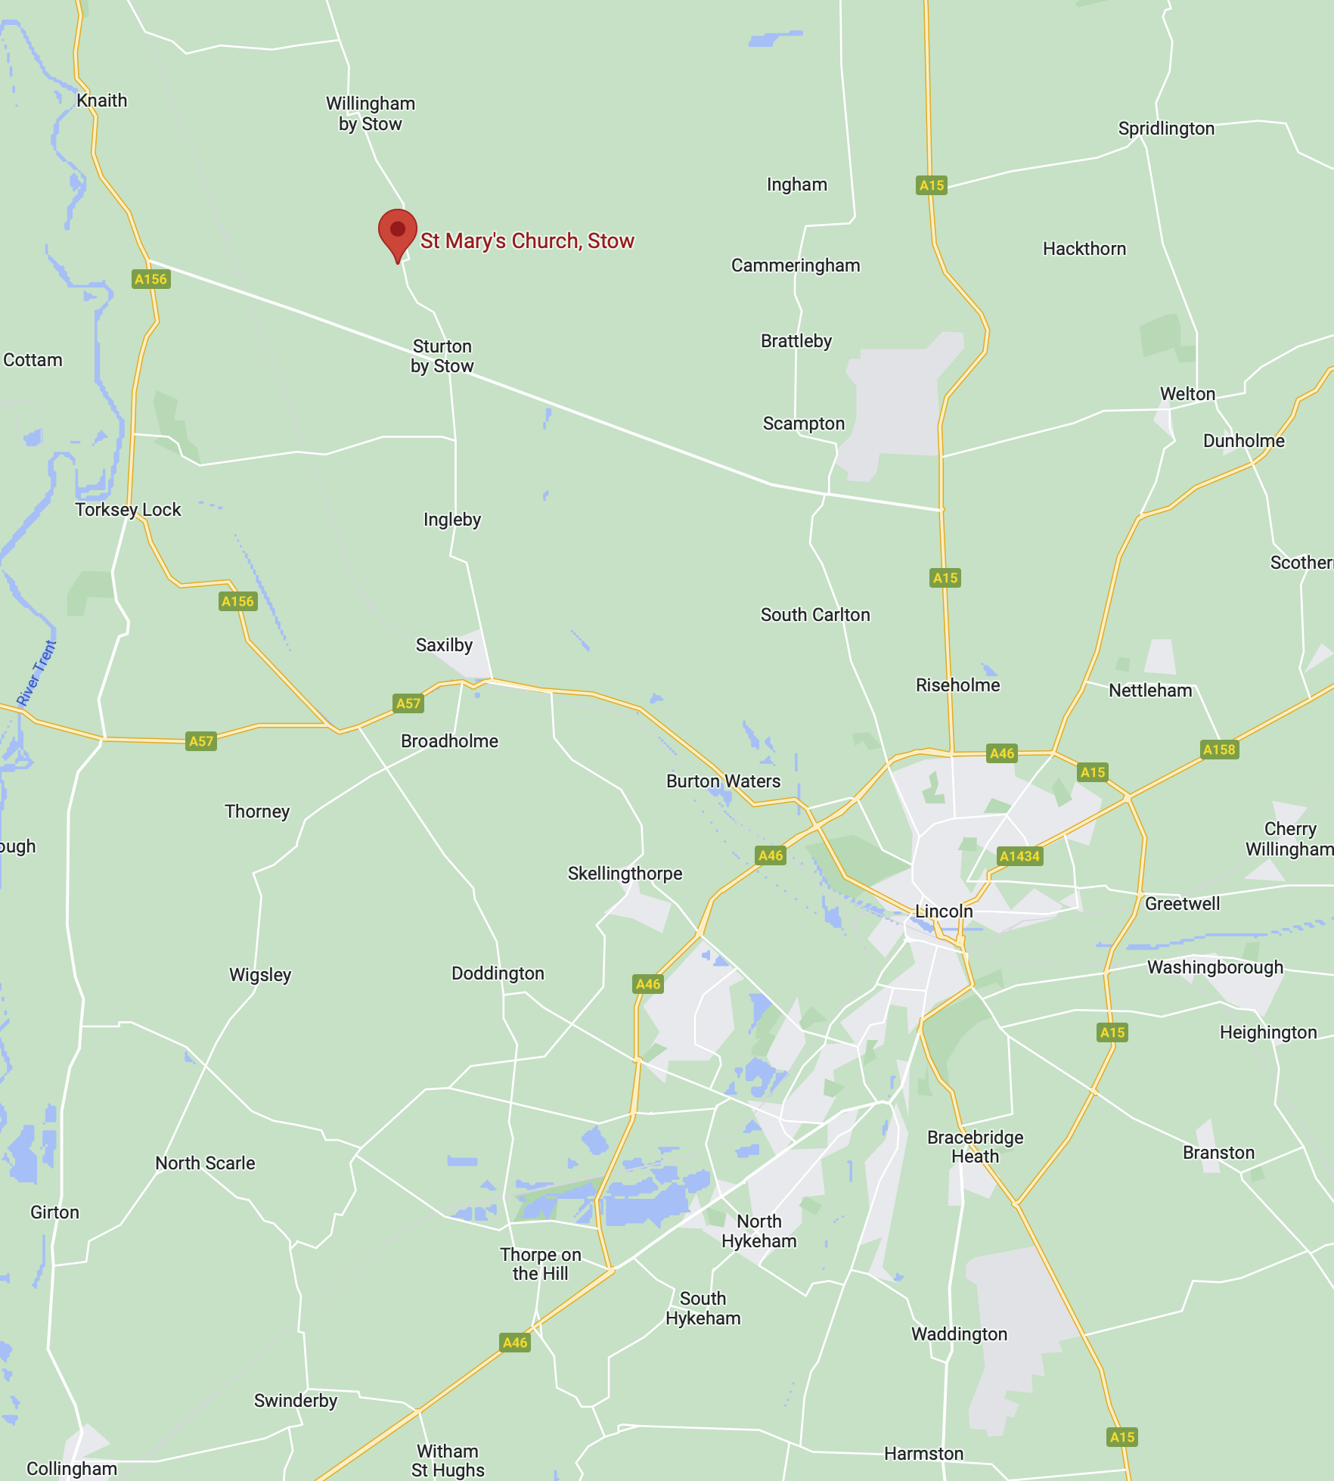
Task: Click the Nettleham village label
Action: (1150, 690)
